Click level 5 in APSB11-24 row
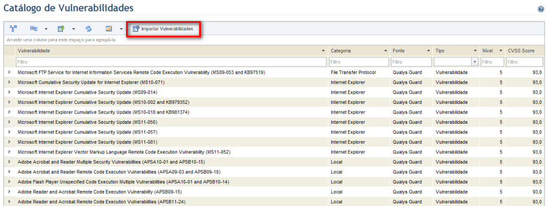 tap(501, 202)
